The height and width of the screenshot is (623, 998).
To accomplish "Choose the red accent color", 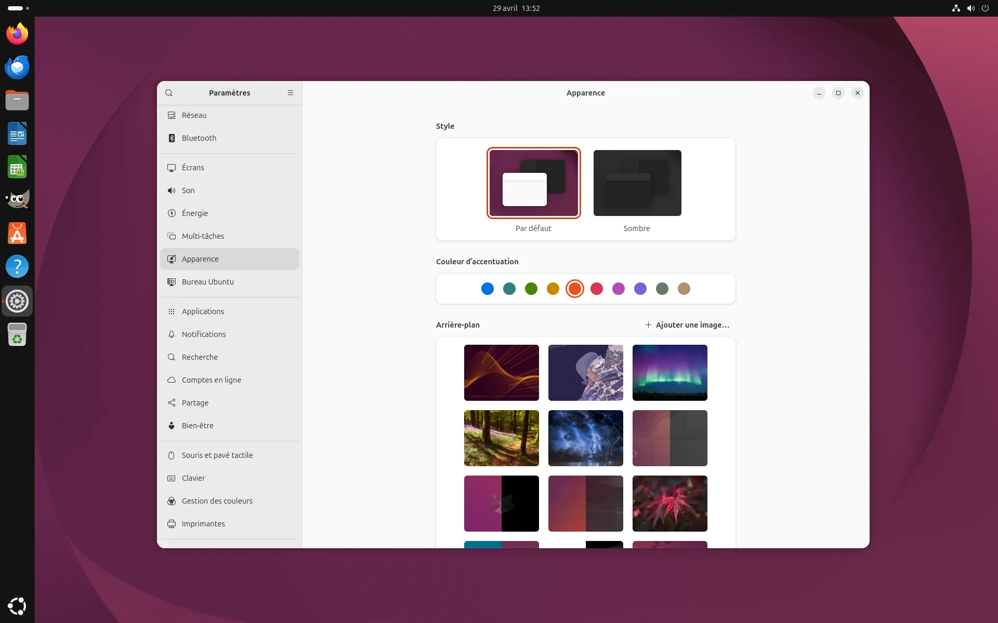I will pos(597,289).
